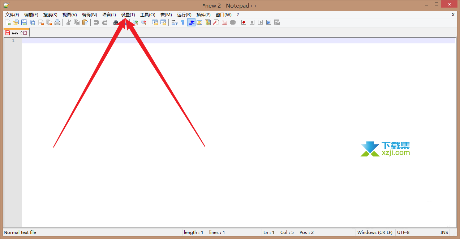
Task: Open the 宏(M) menu
Action: pos(166,15)
